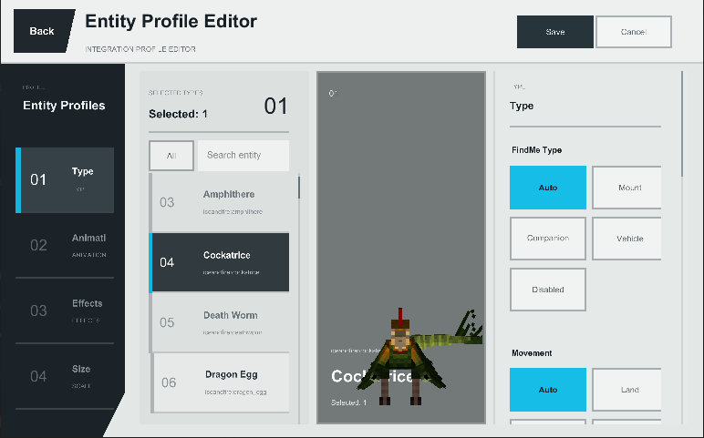Select Dragon Egg in the entity list
This screenshot has height=438, width=704.
coord(220,382)
